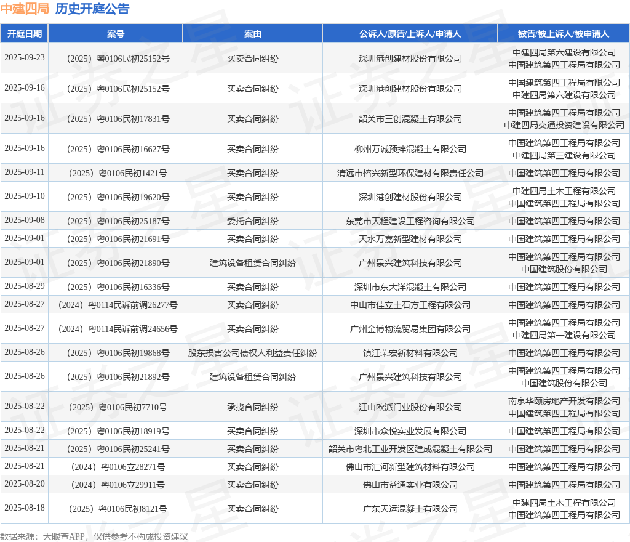Click plaintiff 中山市佳立土石方工程有限公司
The width and height of the screenshot is (630, 542).
point(410,305)
